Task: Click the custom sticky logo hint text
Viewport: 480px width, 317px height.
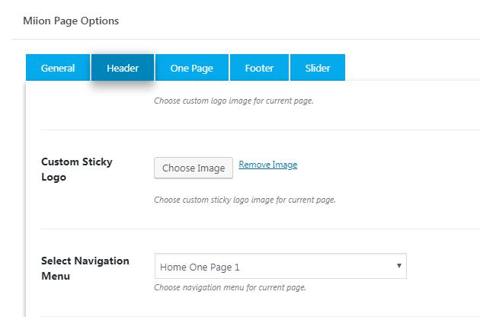Action: pos(245,200)
